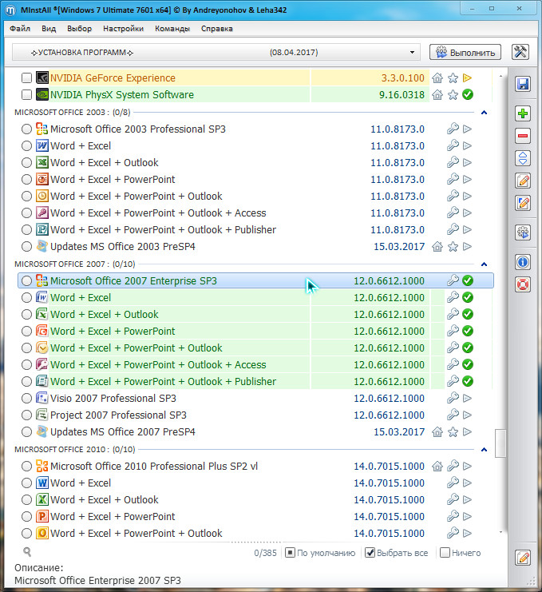Click the pencil on blue-framed note sidebar icon
The image size is (542, 592).
pos(523,203)
